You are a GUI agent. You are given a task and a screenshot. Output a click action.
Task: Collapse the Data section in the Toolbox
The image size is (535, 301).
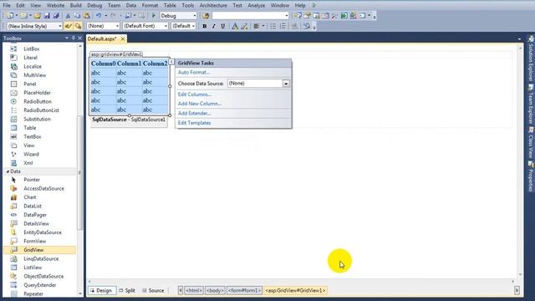click(x=8, y=171)
